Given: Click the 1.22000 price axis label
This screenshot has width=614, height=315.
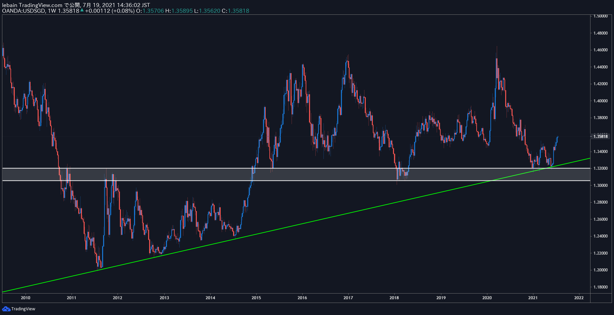Looking at the screenshot, I should point(601,253).
